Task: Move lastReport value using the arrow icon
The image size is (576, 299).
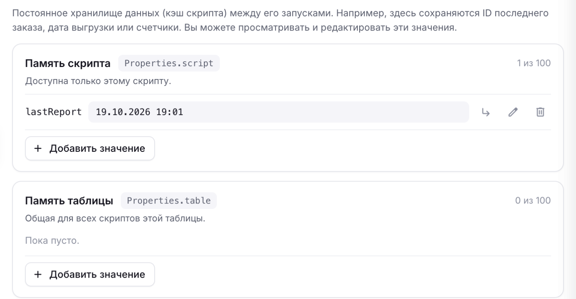Action: coord(486,112)
